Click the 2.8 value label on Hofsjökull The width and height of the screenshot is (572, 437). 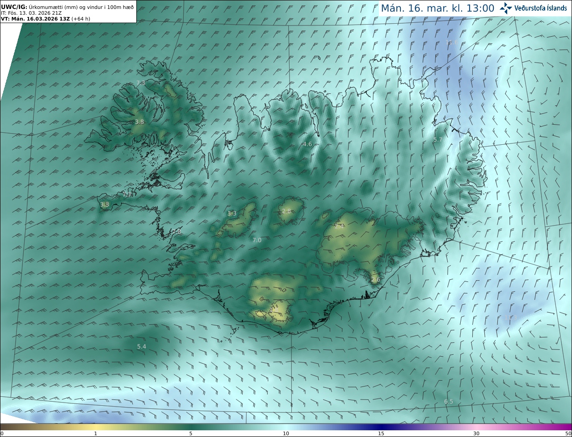[x=286, y=211]
